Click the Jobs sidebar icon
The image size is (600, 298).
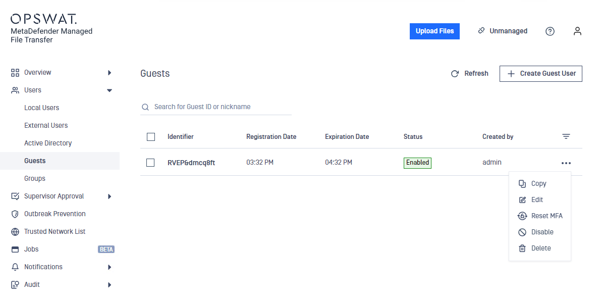(x=15, y=250)
